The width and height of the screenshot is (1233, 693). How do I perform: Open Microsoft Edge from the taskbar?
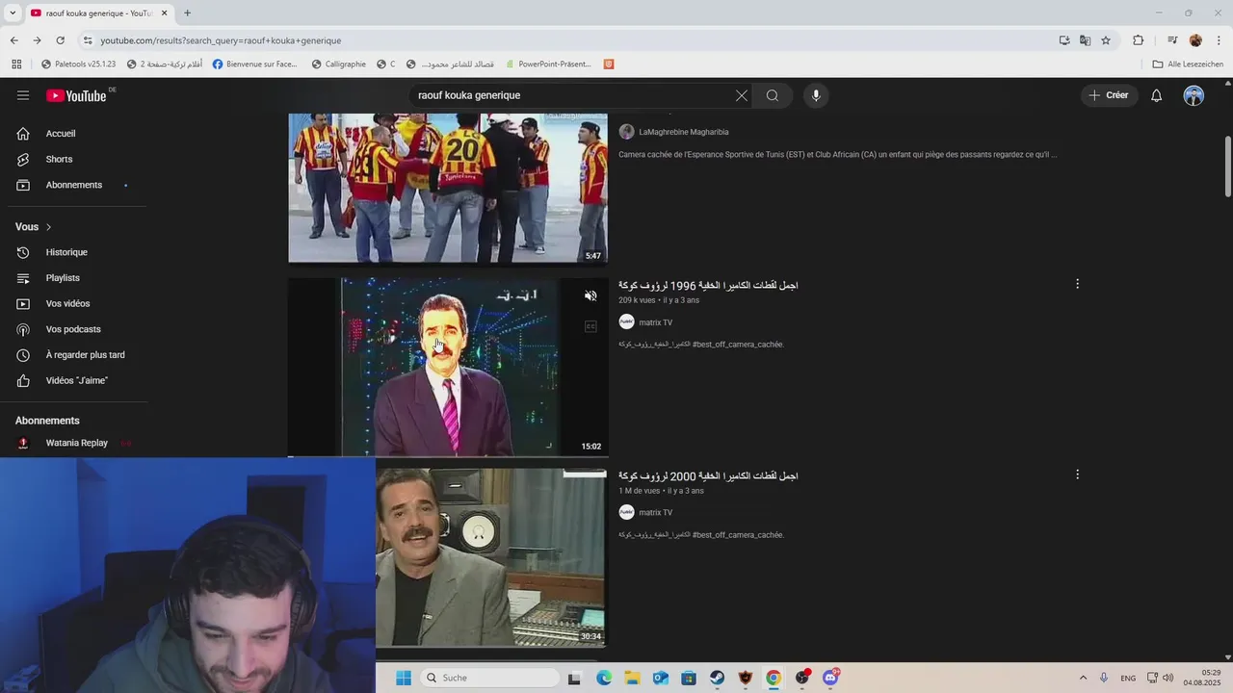click(604, 678)
